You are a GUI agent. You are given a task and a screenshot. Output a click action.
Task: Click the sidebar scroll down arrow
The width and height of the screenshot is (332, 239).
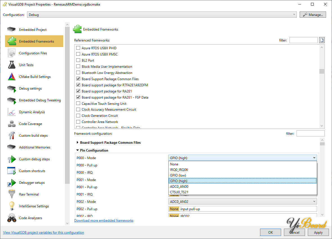tap(67, 223)
